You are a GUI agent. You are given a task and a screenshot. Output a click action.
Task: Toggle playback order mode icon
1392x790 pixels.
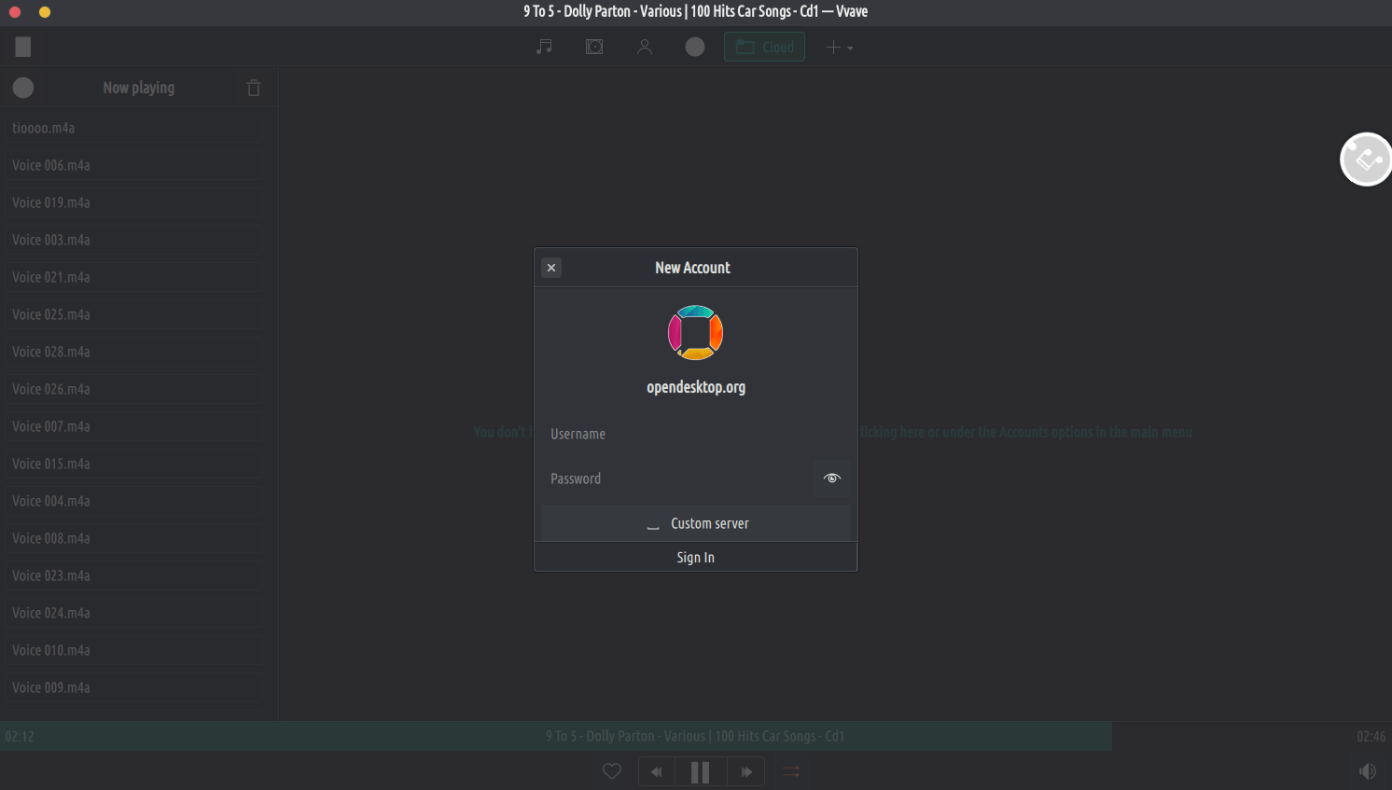[791, 771]
